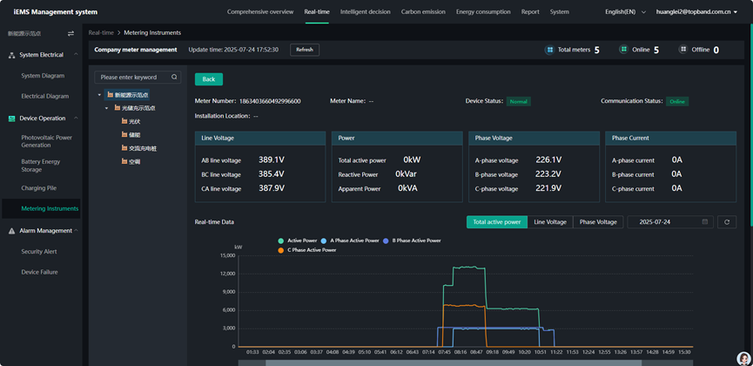
Task: Click the green Normal device status badge
Action: click(519, 101)
